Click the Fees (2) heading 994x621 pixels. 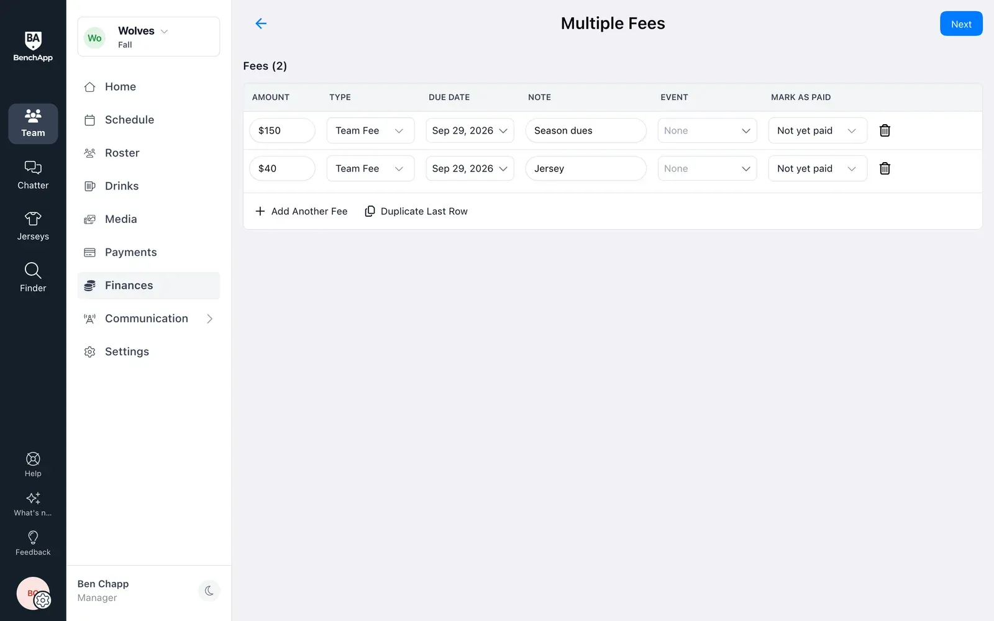tap(265, 66)
